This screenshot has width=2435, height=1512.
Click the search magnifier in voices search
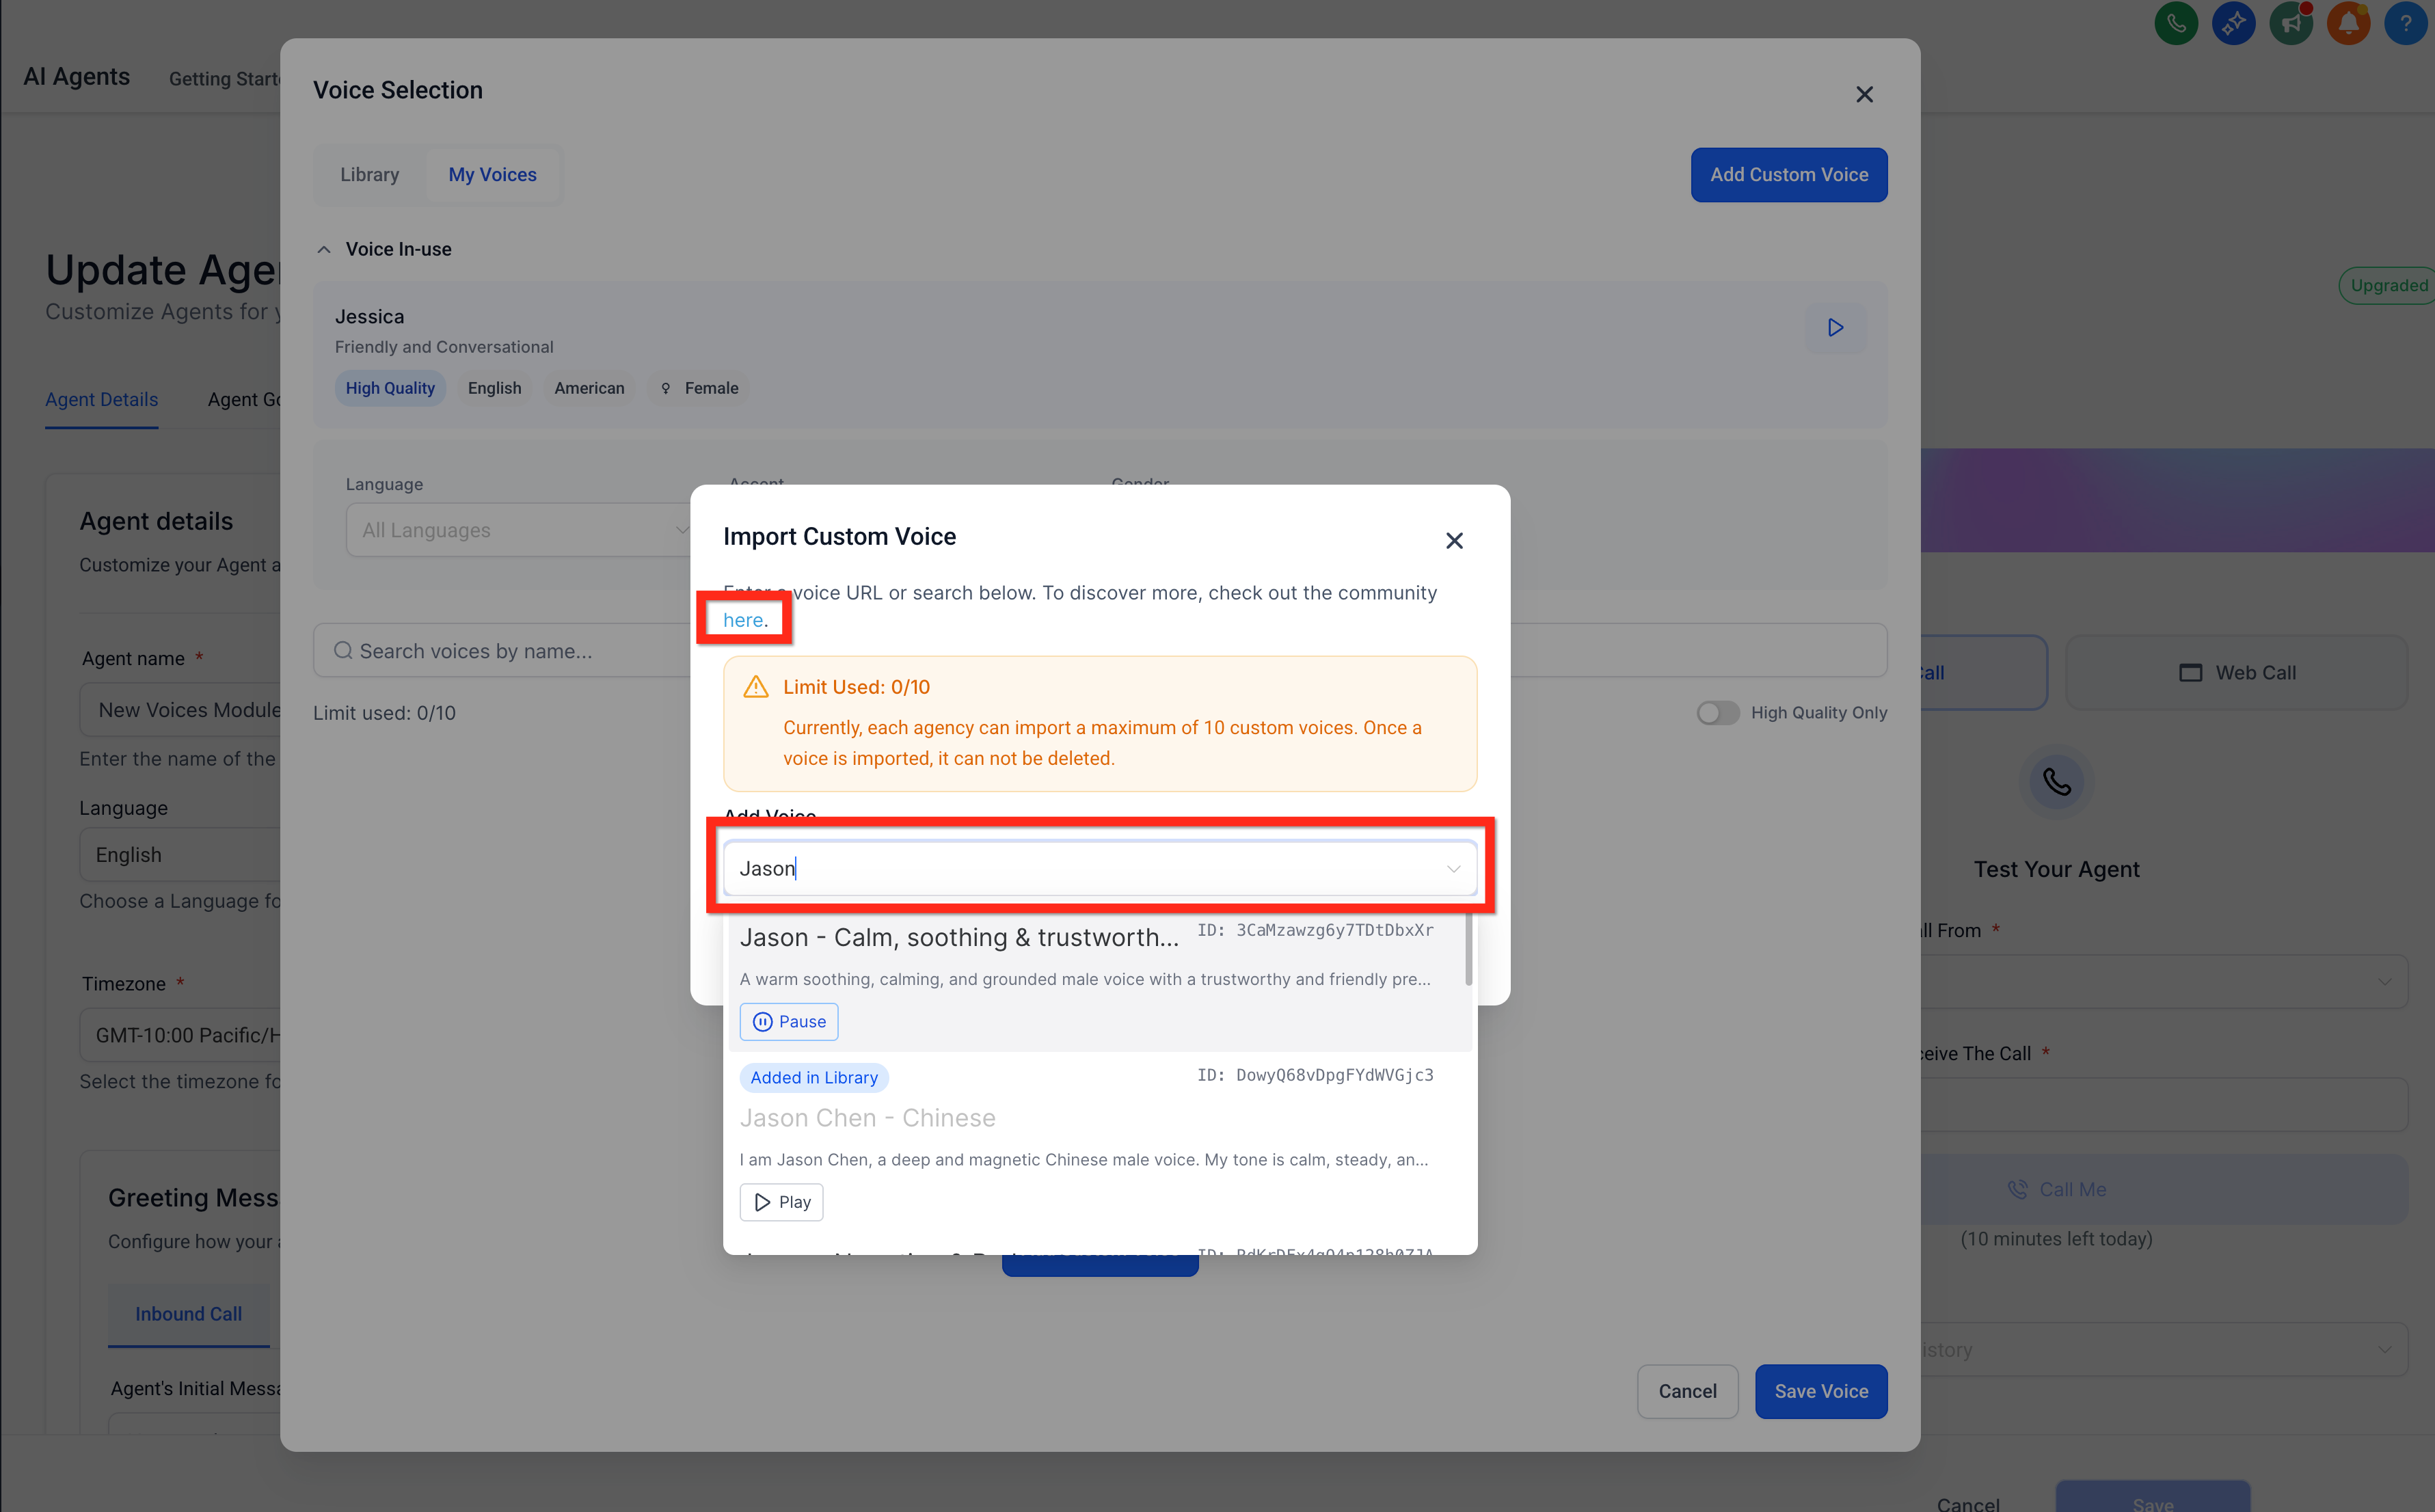tap(343, 651)
